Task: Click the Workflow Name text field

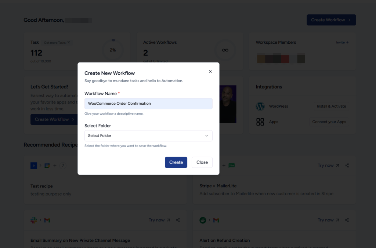Action: [148, 104]
